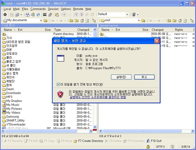Expand the globe session icon dropdown arrow
The width and height of the screenshot is (196, 150).
[x=138, y=15]
